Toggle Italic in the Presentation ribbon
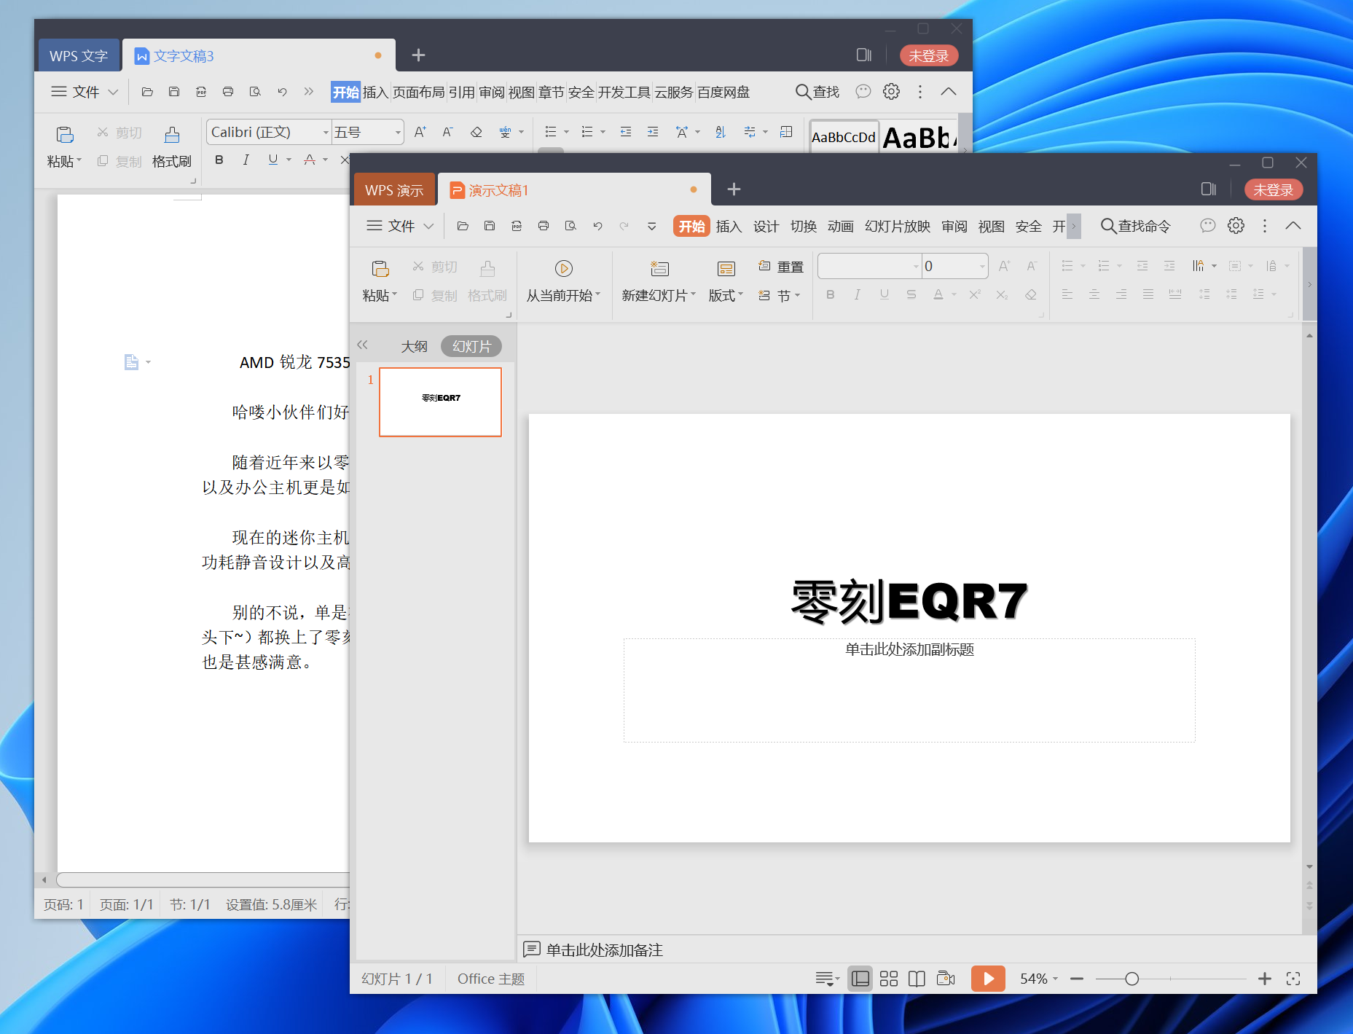The image size is (1353, 1034). point(858,294)
